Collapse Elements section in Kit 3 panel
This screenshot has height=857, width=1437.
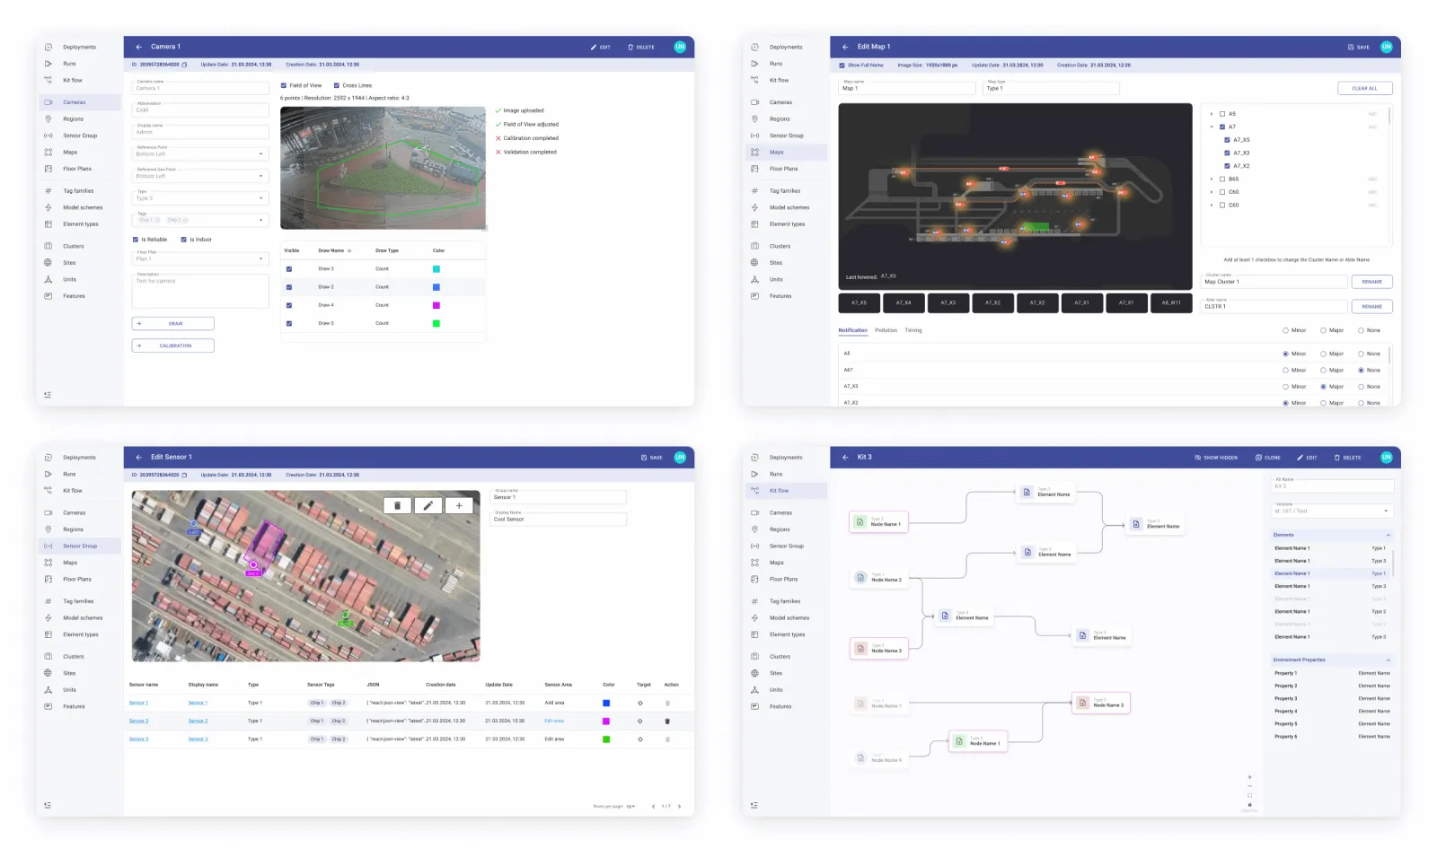(1388, 535)
